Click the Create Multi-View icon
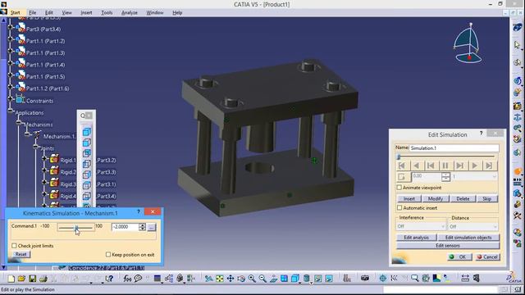The width and height of the screenshot is (525, 295). 284,279
